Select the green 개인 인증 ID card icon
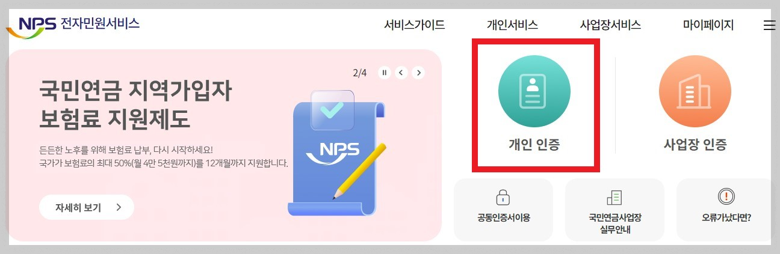Viewport: 780px width, 254px height. point(534,91)
